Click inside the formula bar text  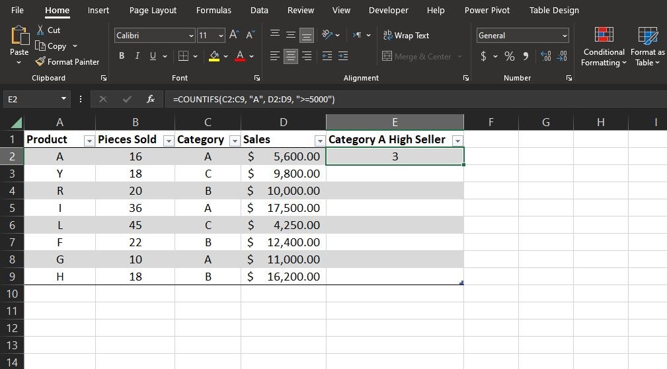pos(254,99)
